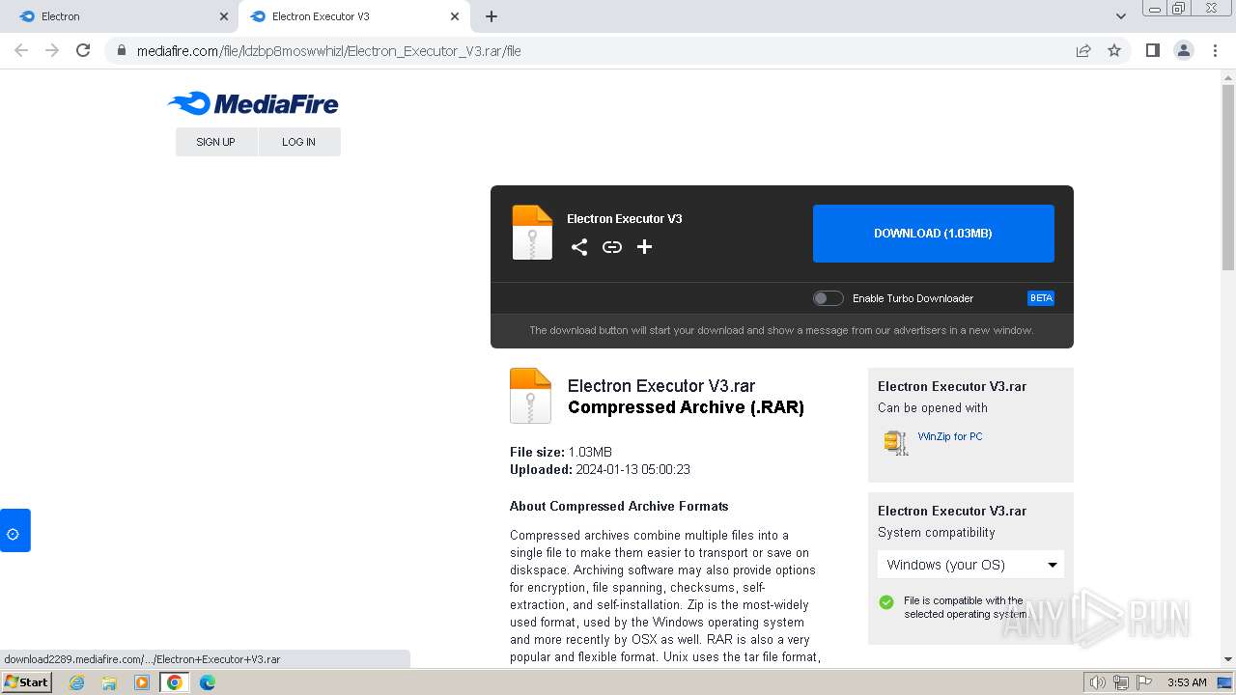Click the network tray icon
Image resolution: width=1236 pixels, height=695 pixels.
pyautogui.click(x=1120, y=682)
